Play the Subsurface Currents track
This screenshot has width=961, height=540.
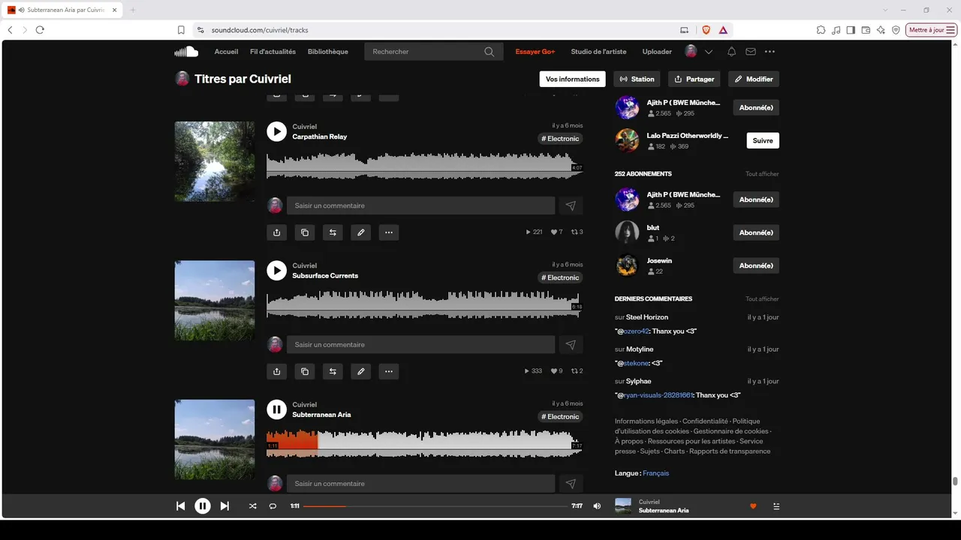click(277, 271)
